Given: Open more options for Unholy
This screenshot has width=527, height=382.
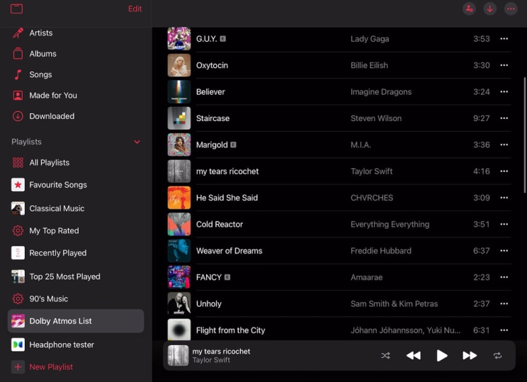Looking at the screenshot, I should [504, 303].
